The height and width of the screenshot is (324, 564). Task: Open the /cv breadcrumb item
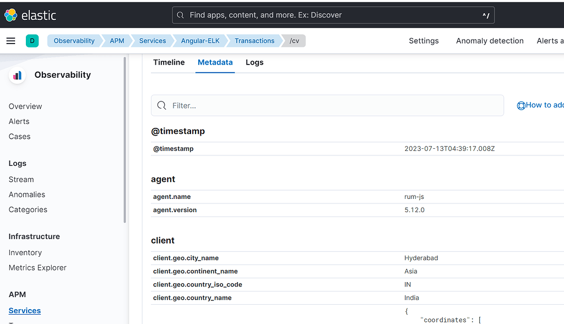294,40
